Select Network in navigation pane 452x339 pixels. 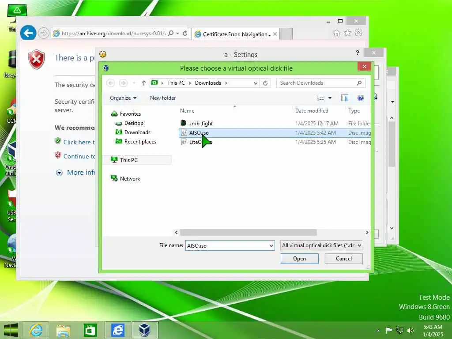130,179
